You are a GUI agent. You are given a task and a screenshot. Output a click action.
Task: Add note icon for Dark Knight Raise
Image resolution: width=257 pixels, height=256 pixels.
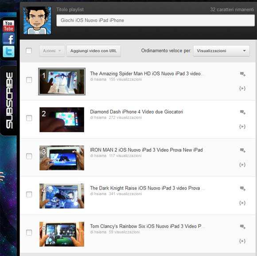point(242,189)
